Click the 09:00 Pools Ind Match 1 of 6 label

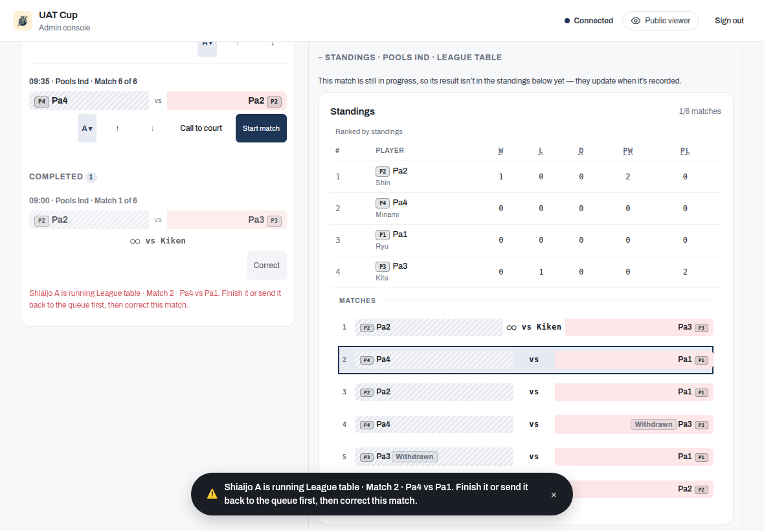click(x=83, y=201)
